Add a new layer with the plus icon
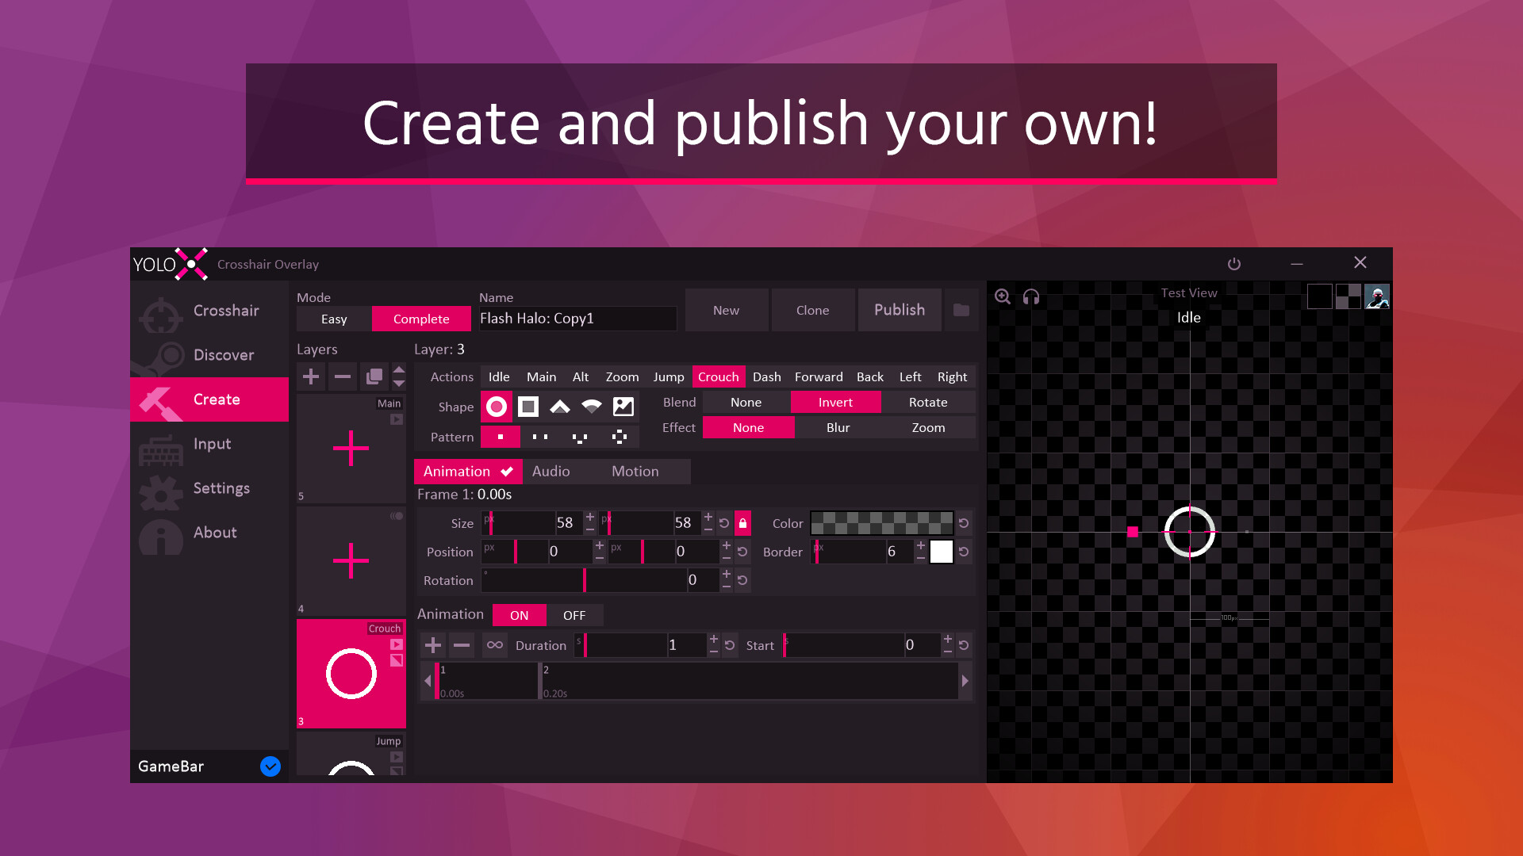The height and width of the screenshot is (856, 1523). [310, 376]
